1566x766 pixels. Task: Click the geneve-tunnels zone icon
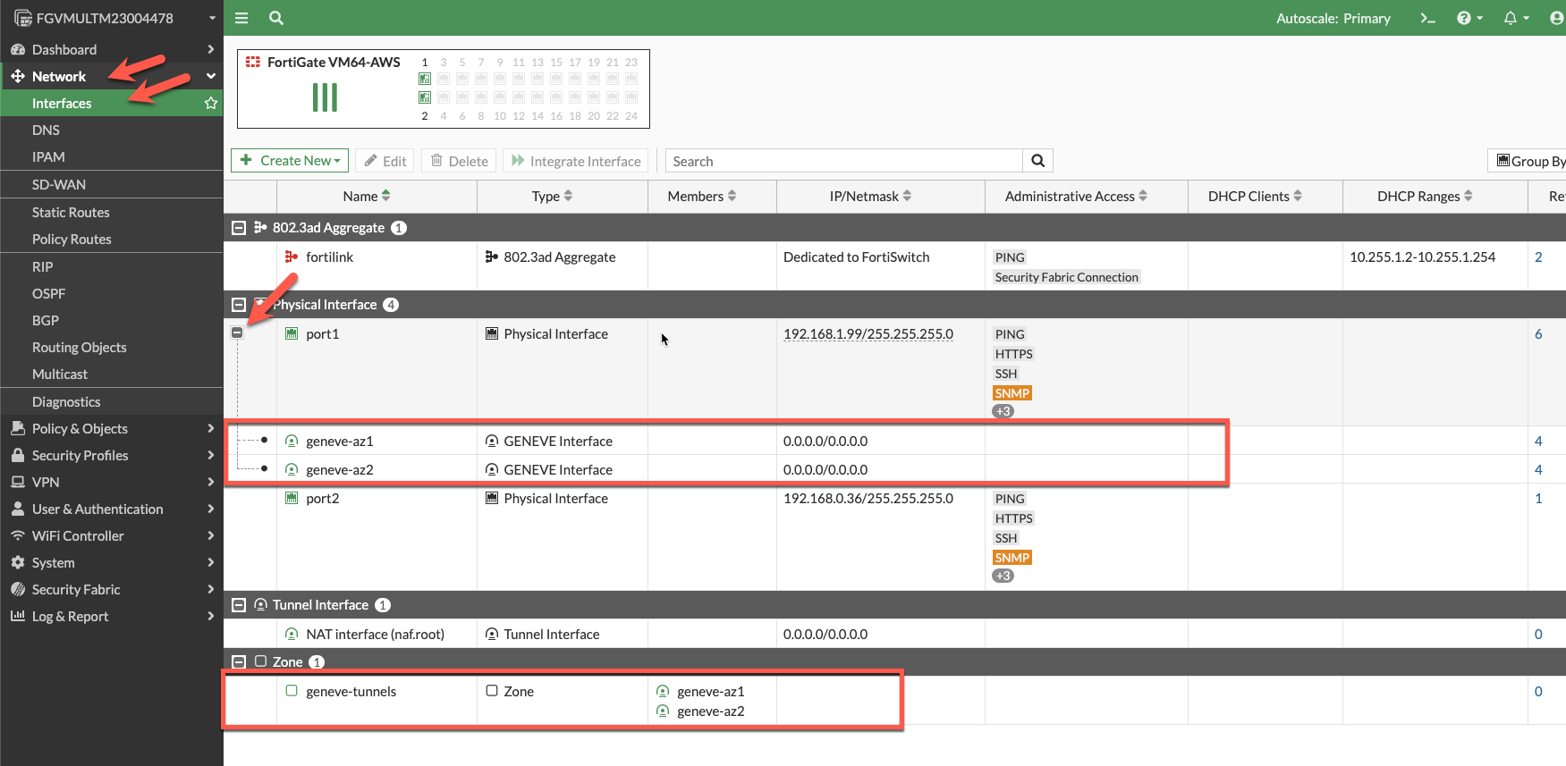coord(292,691)
